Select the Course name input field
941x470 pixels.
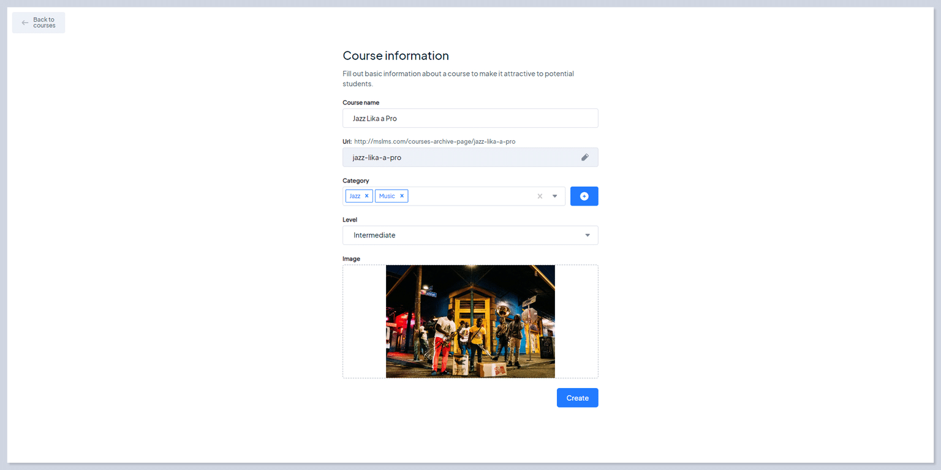(470, 118)
